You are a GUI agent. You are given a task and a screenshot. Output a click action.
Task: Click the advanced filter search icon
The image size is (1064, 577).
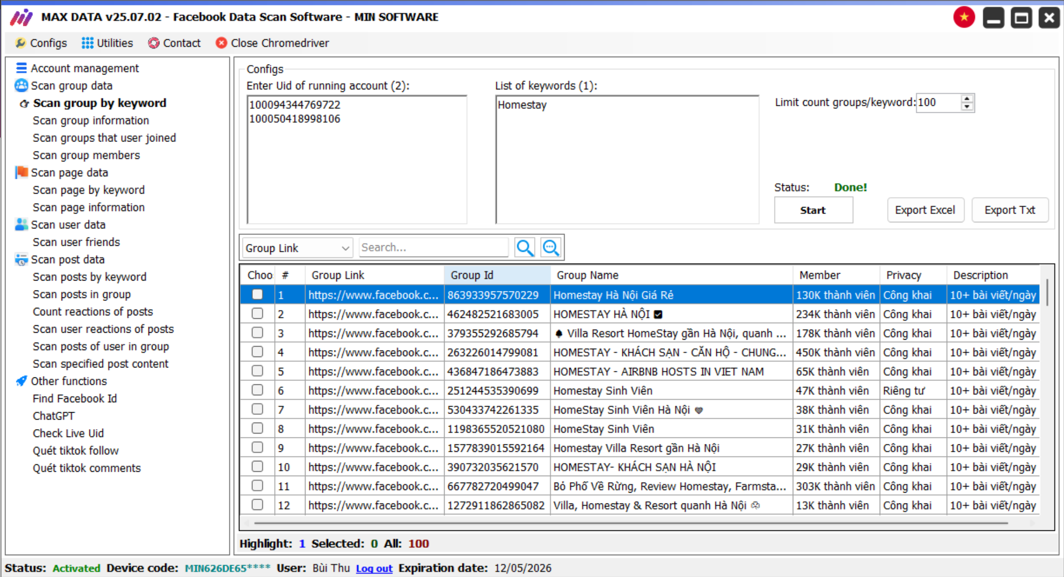(551, 247)
